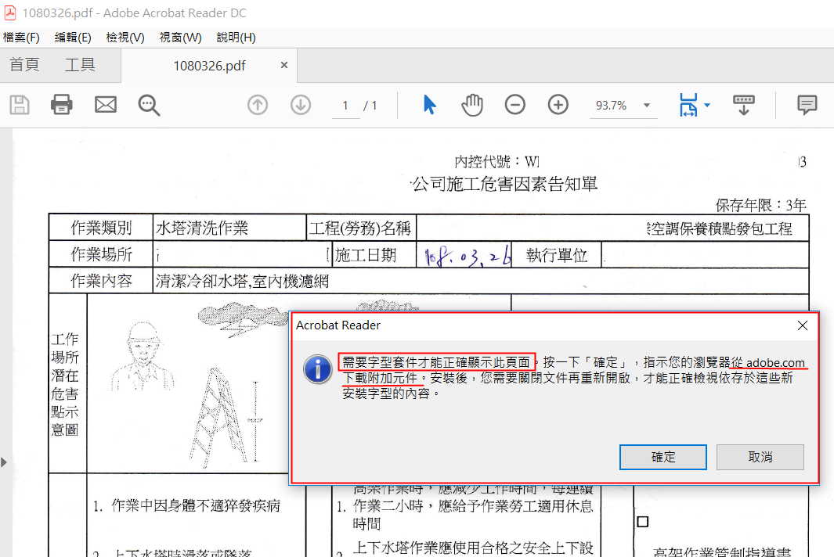Open the Find text magnifier icon
This screenshot has height=557, width=834.
point(149,106)
